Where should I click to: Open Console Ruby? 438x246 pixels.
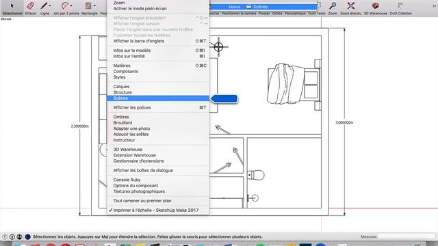(x=158, y=180)
